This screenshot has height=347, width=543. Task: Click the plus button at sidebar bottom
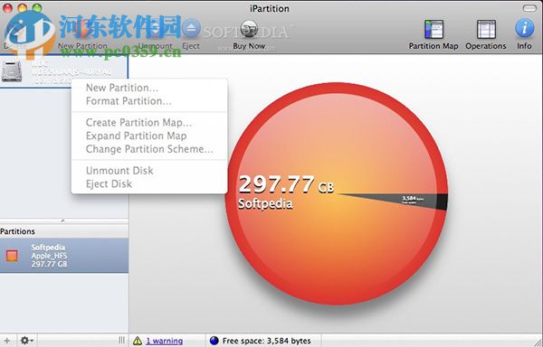pos(6,341)
